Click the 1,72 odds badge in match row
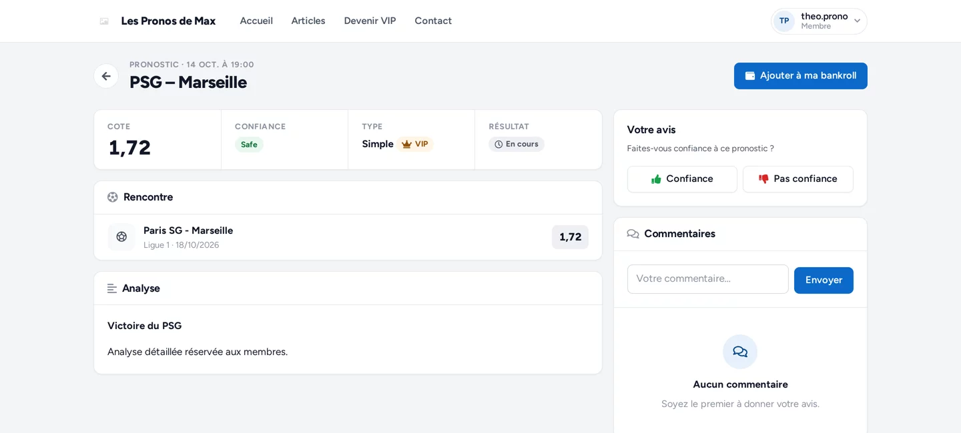 pyautogui.click(x=570, y=237)
